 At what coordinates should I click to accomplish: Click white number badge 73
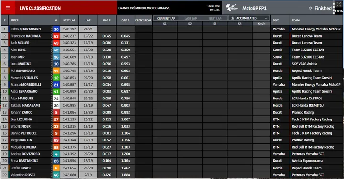(x=56, y=99)
